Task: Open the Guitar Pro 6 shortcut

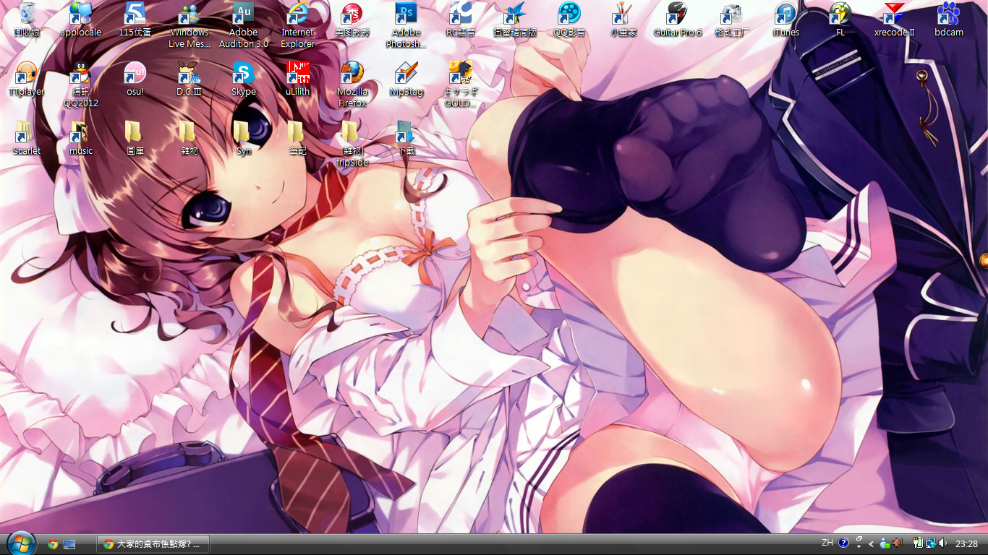Action: (x=678, y=20)
